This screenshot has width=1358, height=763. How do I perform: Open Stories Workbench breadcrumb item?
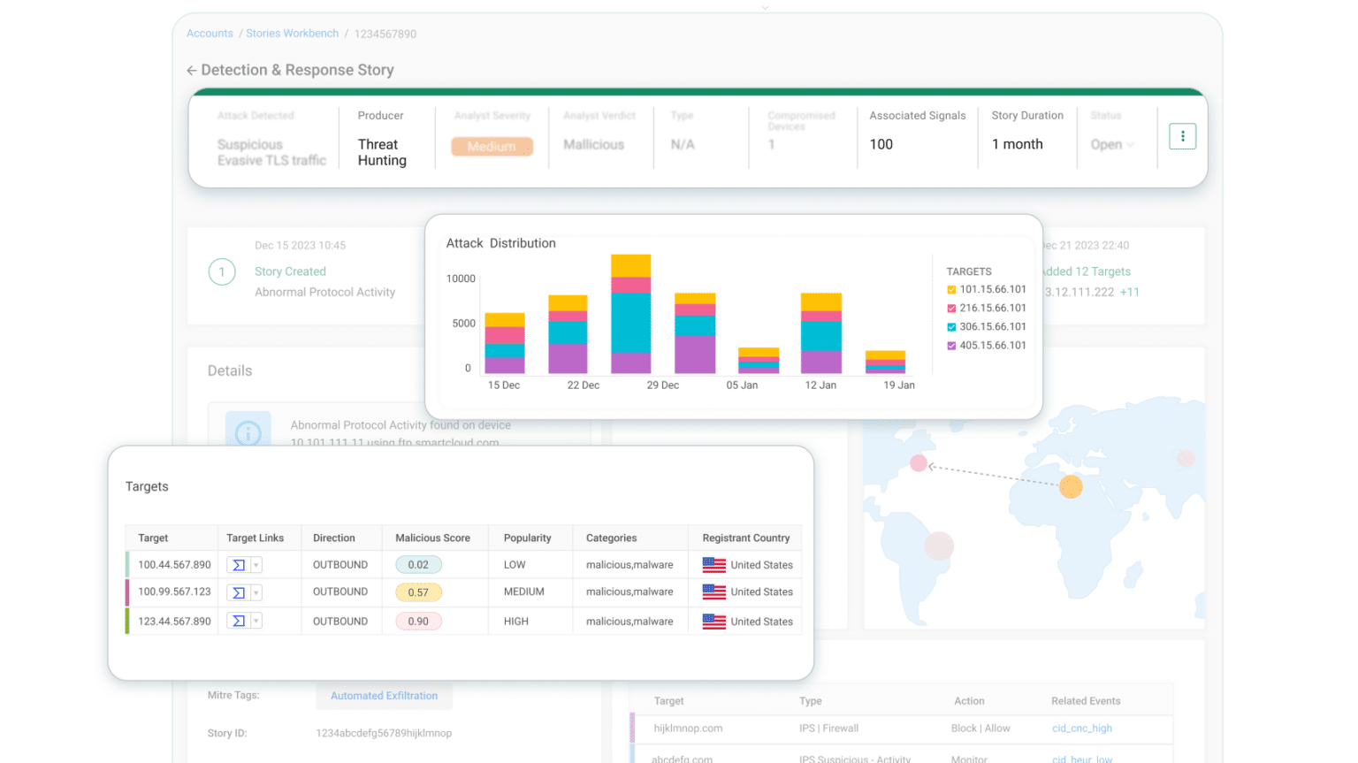tap(292, 34)
